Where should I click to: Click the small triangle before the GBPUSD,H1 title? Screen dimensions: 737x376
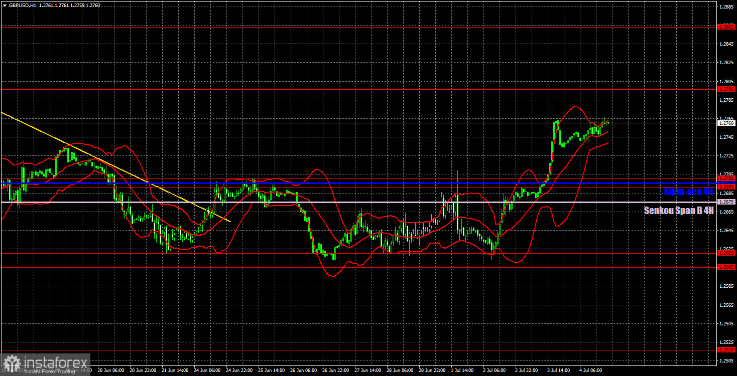pos(5,5)
